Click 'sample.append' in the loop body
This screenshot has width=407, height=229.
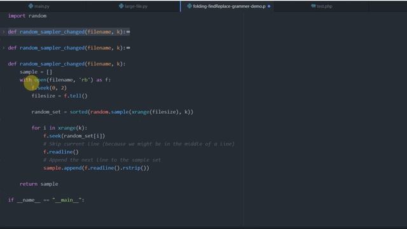coord(62,168)
